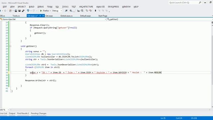Click the Open File toolbar icon
This screenshot has width=213, height=120.
pos(16,11)
